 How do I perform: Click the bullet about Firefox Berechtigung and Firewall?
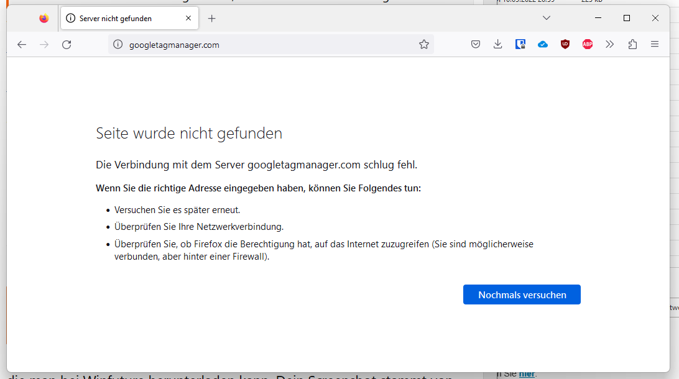(324, 250)
